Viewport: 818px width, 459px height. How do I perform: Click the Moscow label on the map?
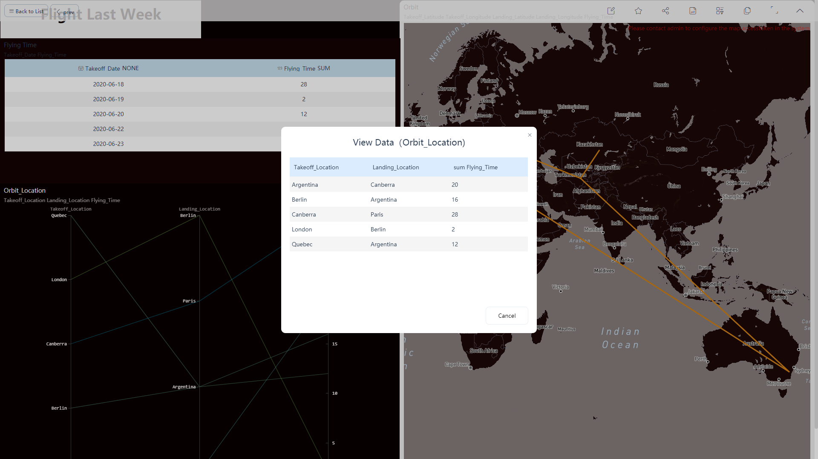point(527,112)
